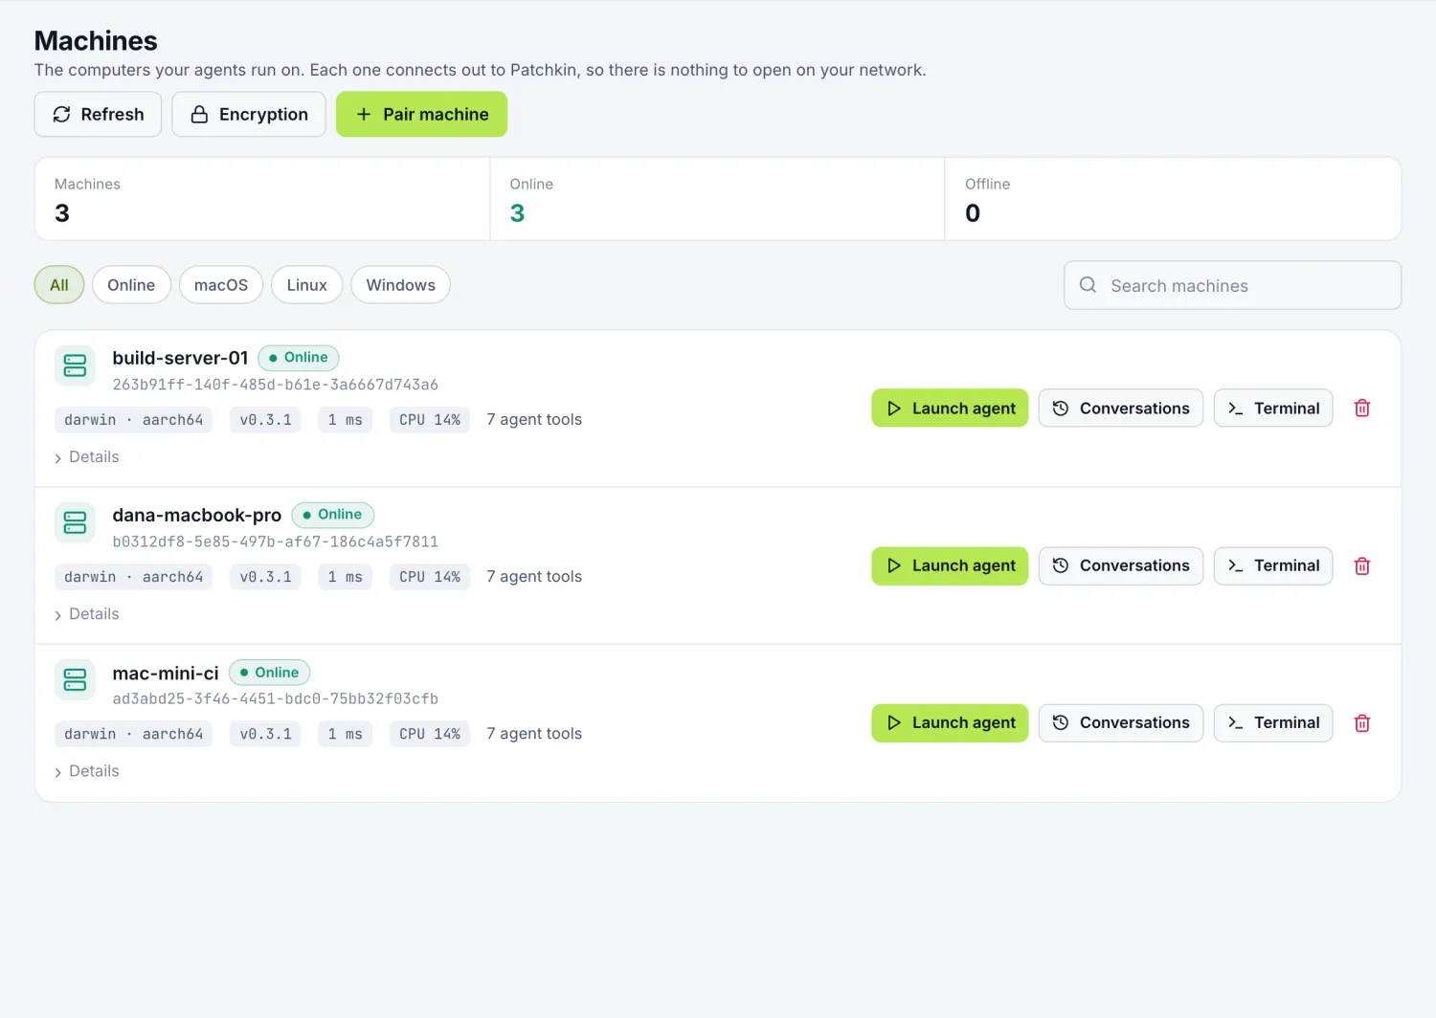
Task: Open a Terminal on build-server-01
Action: pos(1273,409)
